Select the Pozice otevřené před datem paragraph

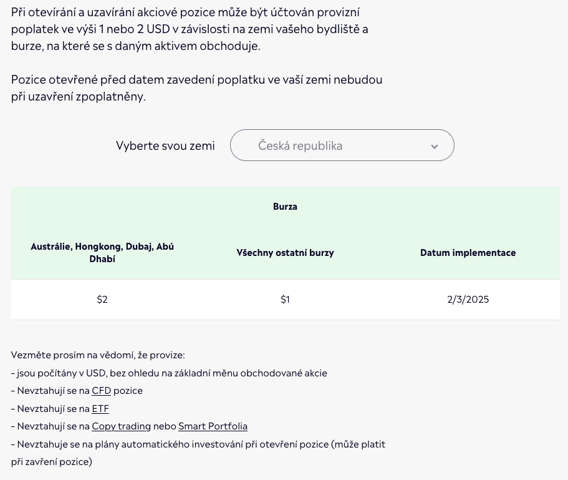click(196, 88)
